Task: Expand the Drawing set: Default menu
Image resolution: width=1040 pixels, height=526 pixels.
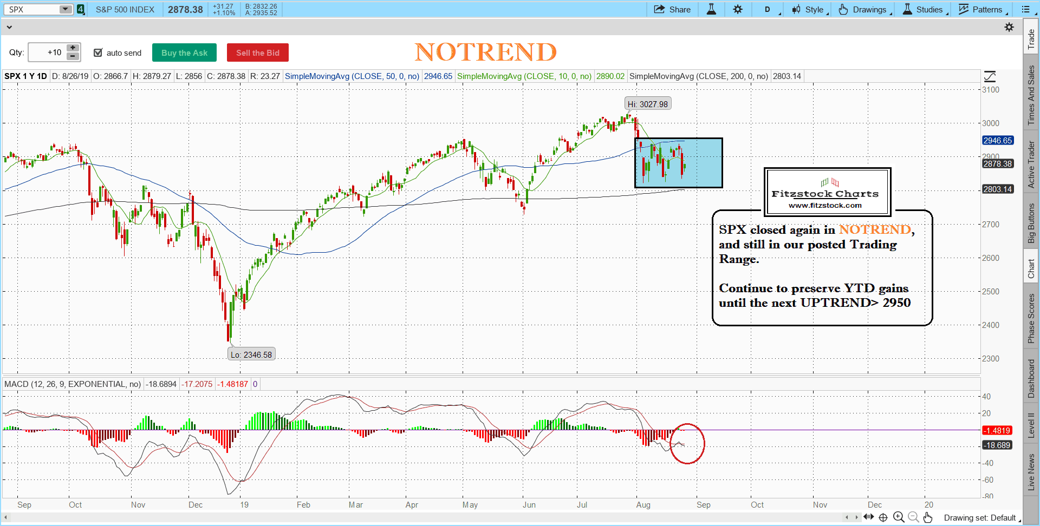Action: pos(981,518)
